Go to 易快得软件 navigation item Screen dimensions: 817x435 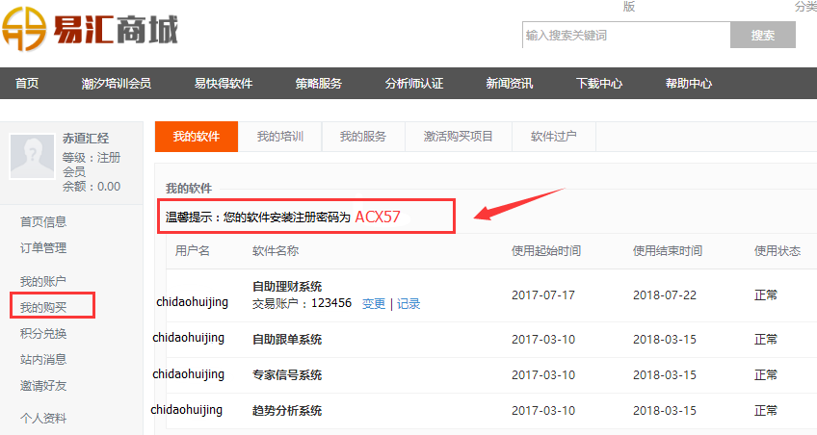tap(223, 84)
